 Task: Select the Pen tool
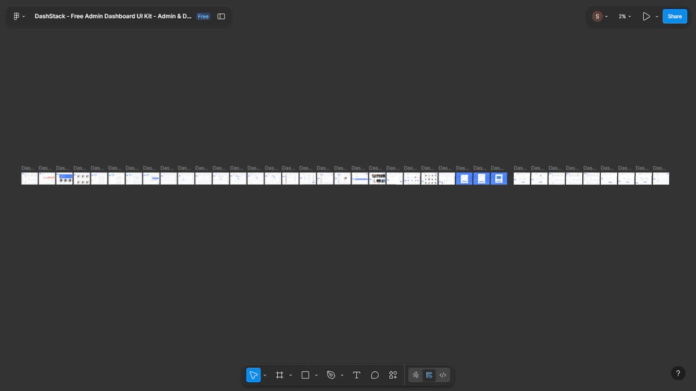(x=331, y=375)
